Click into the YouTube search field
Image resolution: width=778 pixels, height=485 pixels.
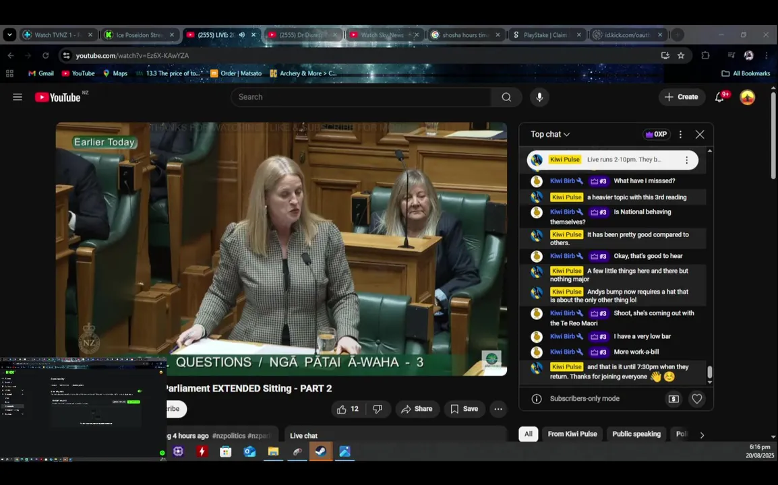pyautogui.click(x=361, y=97)
